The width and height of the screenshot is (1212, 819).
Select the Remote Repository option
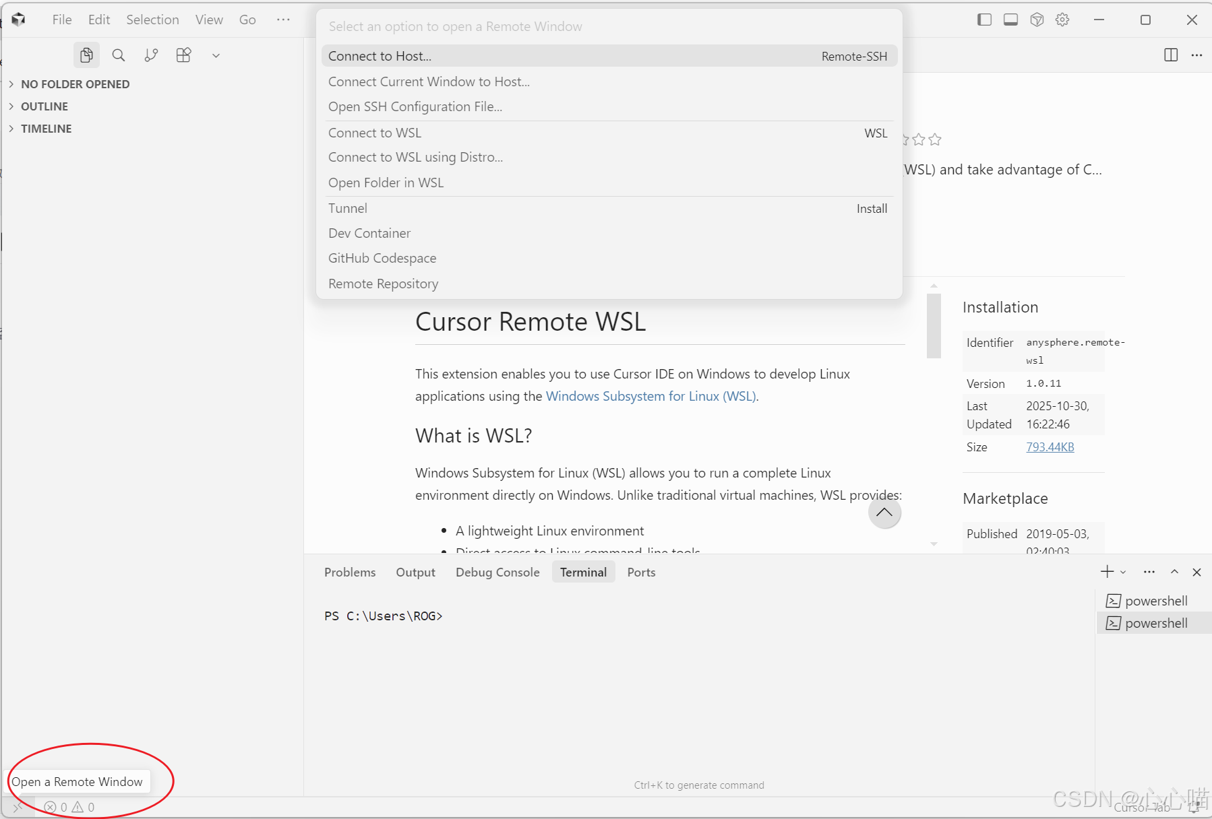point(609,284)
